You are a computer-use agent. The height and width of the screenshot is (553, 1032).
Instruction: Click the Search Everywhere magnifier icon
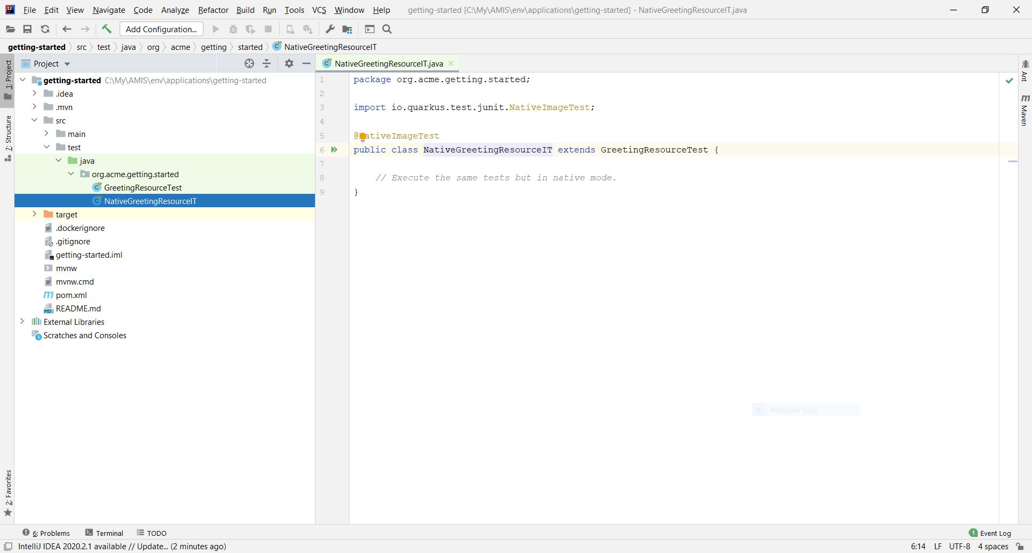coord(387,29)
